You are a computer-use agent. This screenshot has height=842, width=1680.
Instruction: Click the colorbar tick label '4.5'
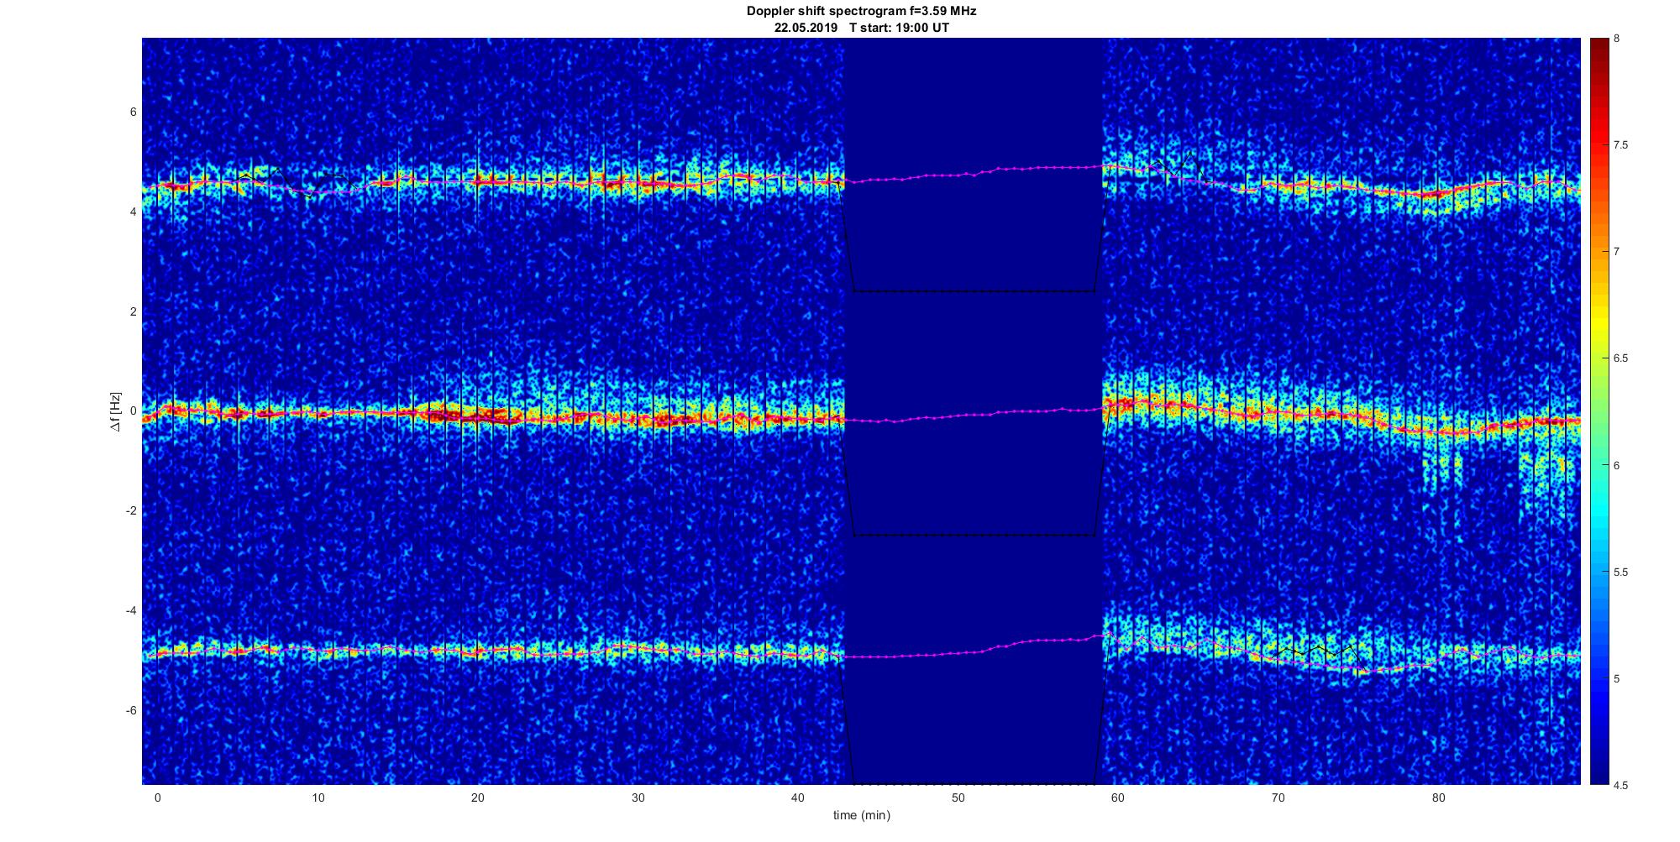point(1621,786)
